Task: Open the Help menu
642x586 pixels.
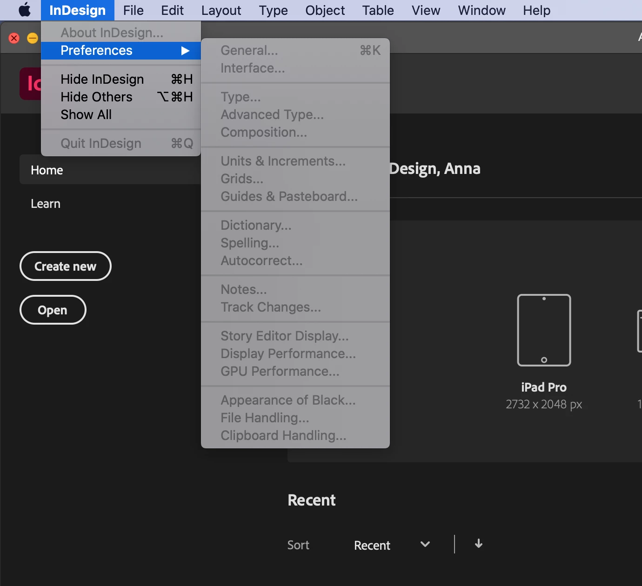Action: pyautogui.click(x=536, y=10)
